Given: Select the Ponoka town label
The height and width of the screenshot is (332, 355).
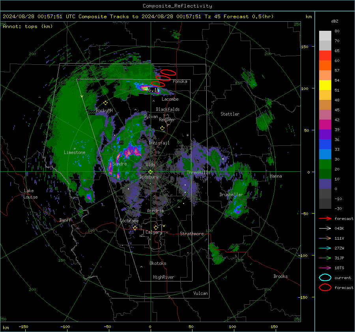Looking at the screenshot, I should click(180, 81).
